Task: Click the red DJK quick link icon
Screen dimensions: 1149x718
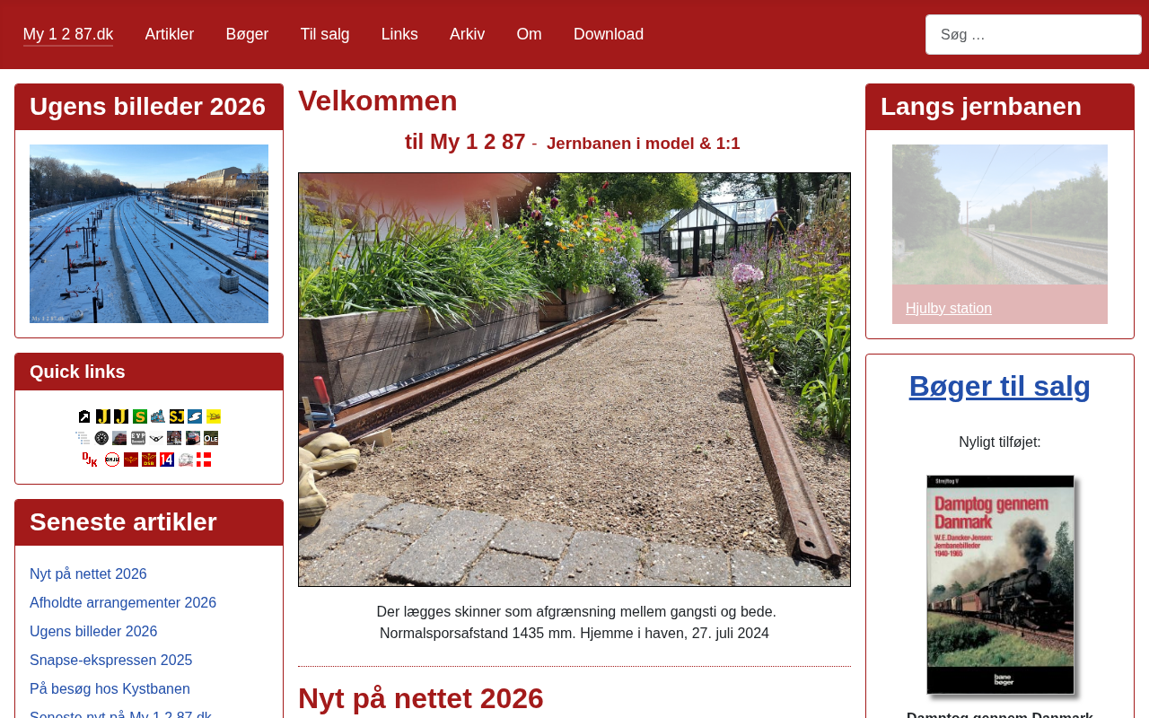Action: click(x=90, y=460)
